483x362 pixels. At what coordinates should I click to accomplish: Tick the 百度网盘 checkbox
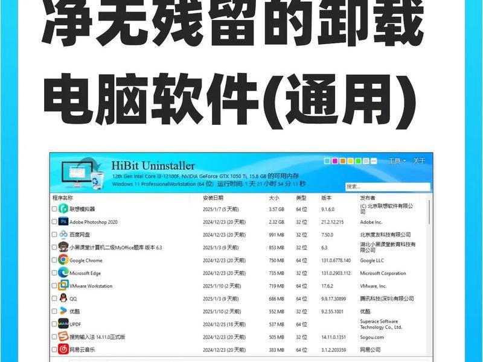(54, 235)
